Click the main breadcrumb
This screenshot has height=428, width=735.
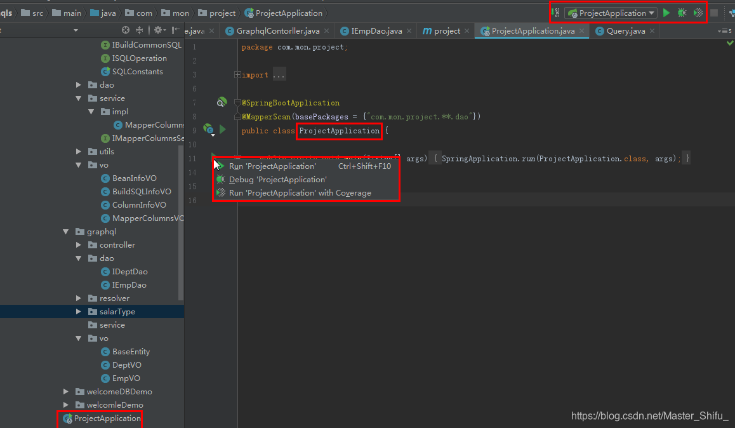coord(67,13)
